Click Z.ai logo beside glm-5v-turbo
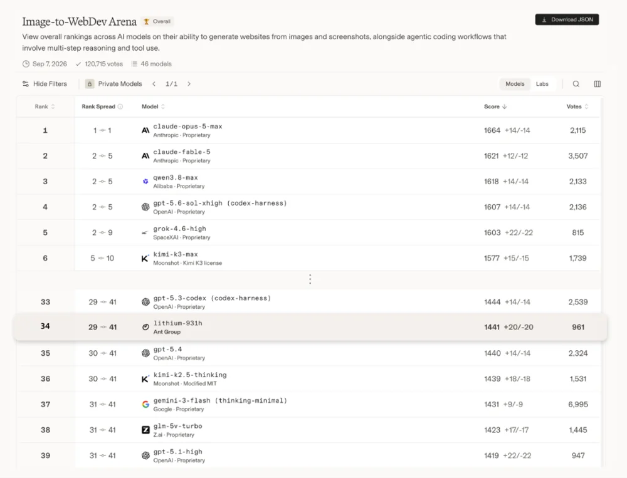 (145, 430)
